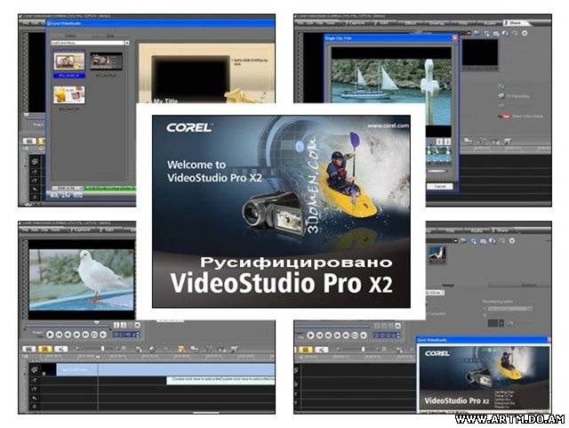
Task: Switch to Audio view in dove-preview screenshot
Action: tap(60, 349)
